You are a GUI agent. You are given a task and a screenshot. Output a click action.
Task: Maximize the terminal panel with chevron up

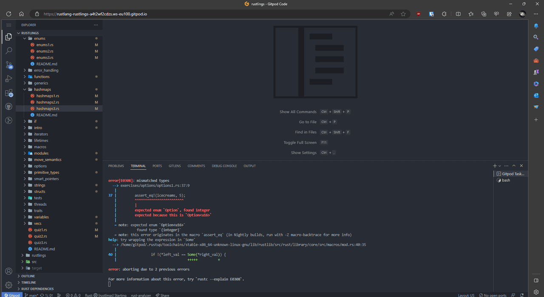point(514,166)
